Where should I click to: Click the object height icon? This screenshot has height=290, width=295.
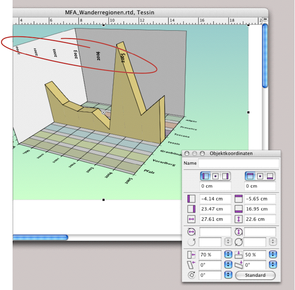click(x=238, y=219)
